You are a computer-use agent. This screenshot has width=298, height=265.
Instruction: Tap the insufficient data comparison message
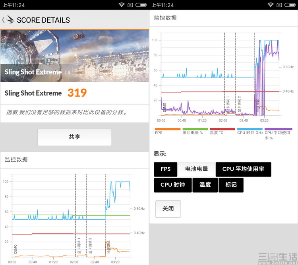[x=66, y=112]
